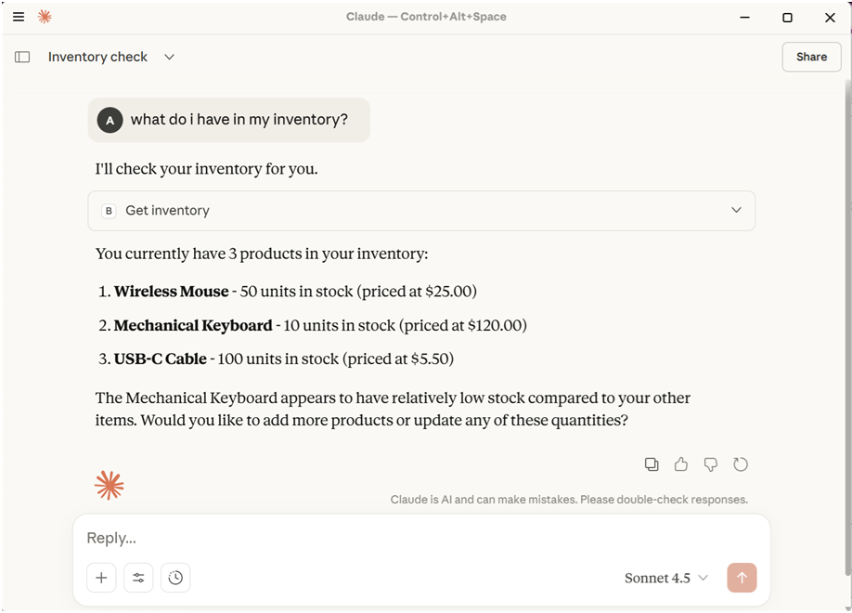Viewport: 852px width, 613px height.
Task: Retry the response
Action: tap(741, 464)
